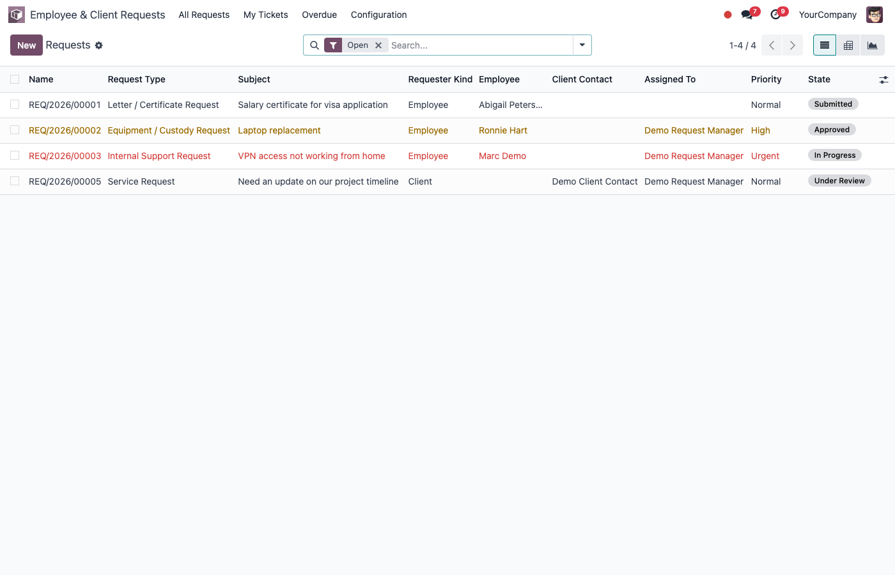Click the Under Review state badge
The width and height of the screenshot is (895, 575).
pyautogui.click(x=839, y=181)
